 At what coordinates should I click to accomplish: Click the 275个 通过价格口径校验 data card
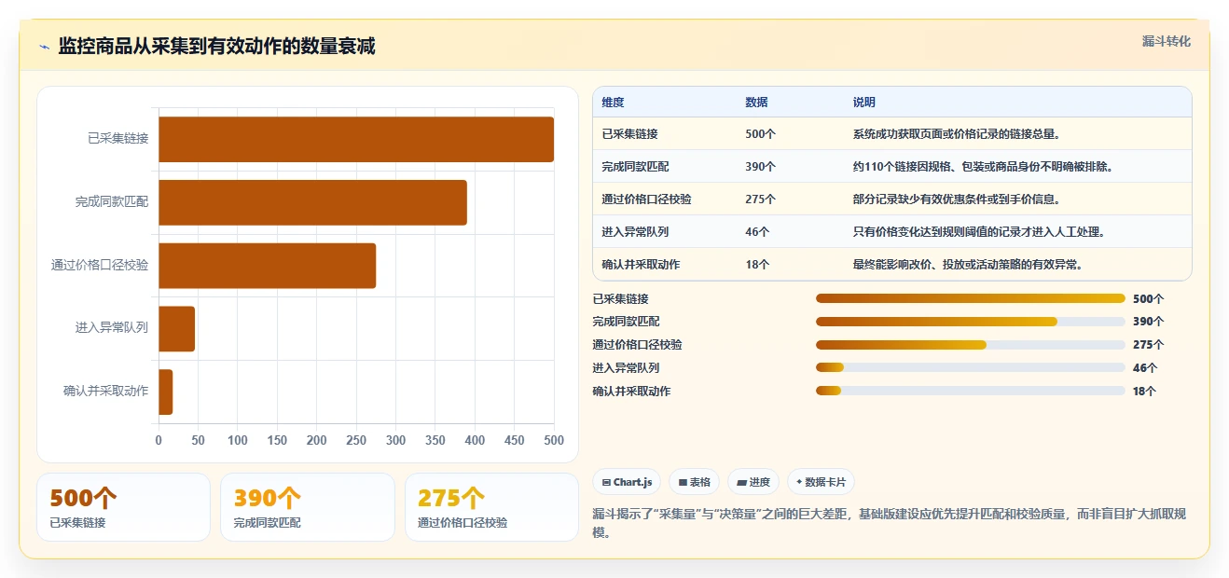[x=491, y=507]
